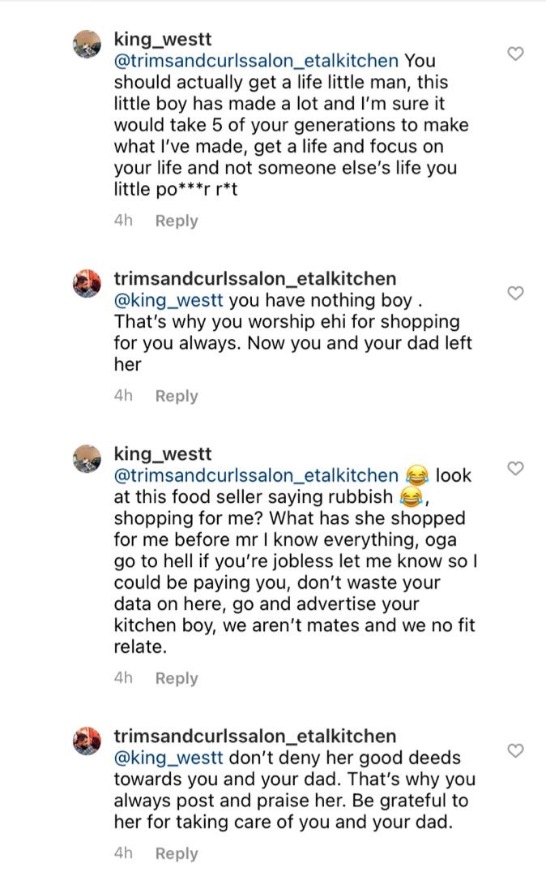Screen dimensions: 546x876
Task: Reply to king_westt's 'get a life' comment
Action: tap(177, 221)
